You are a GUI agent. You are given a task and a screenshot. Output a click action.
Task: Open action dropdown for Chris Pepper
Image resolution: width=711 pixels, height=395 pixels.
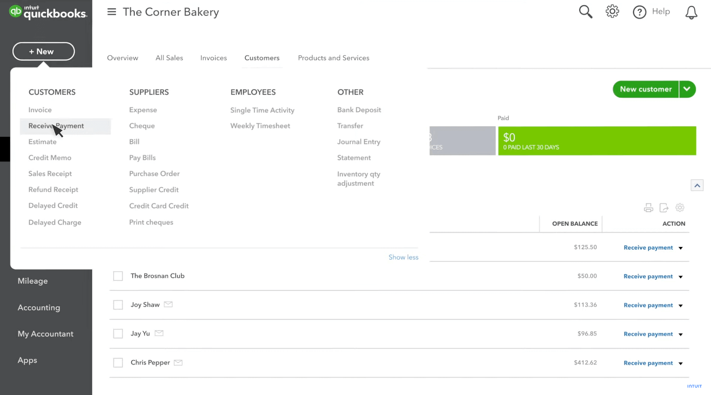681,363
